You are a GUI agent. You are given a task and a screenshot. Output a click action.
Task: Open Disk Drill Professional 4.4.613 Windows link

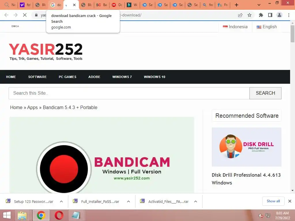pyautogui.click(x=246, y=179)
